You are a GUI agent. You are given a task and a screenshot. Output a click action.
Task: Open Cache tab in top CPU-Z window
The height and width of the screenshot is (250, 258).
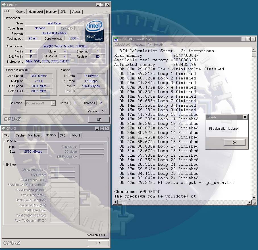coord(20,12)
